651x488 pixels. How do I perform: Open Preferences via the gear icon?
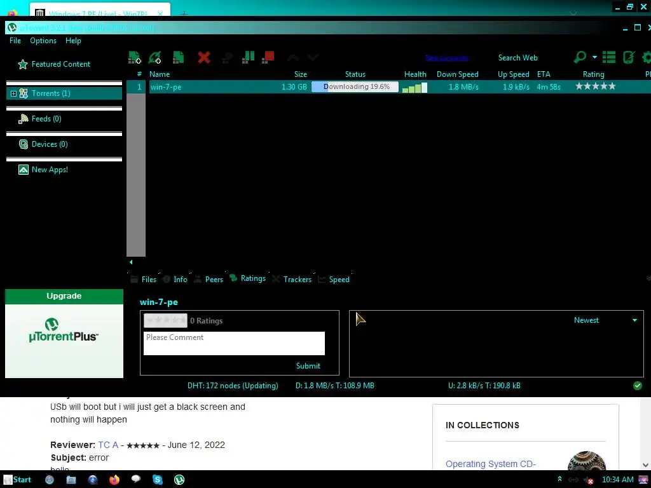pyautogui.click(x=647, y=57)
